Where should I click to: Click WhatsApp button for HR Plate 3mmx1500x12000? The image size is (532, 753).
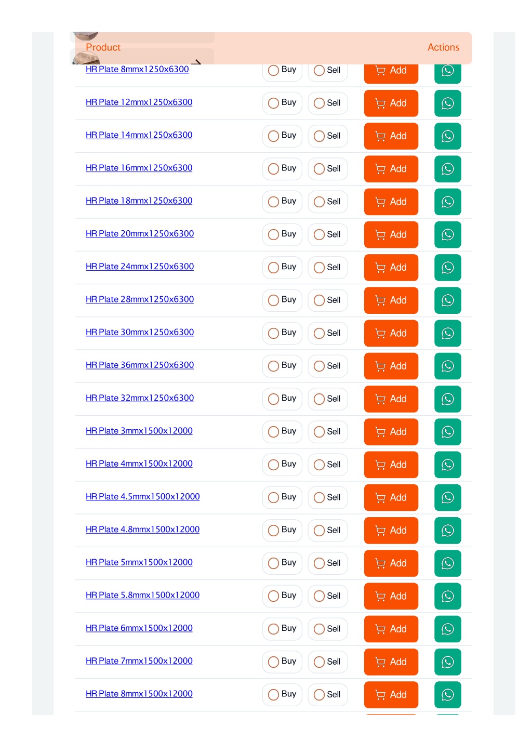coord(447,432)
